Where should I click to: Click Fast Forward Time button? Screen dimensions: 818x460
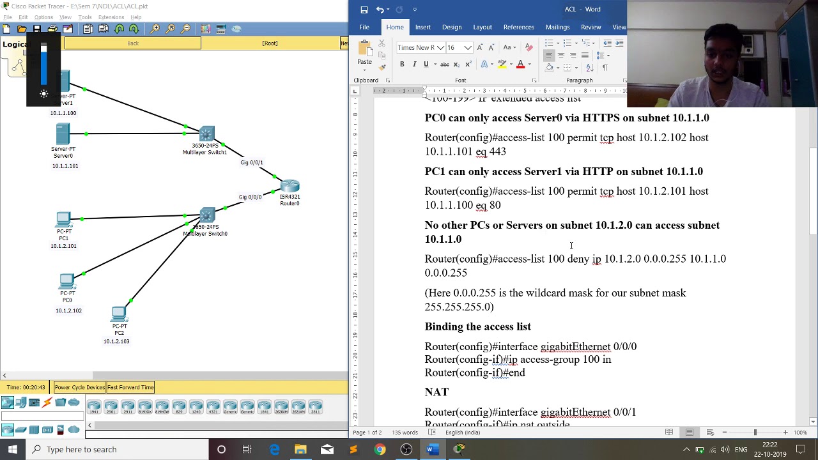click(130, 387)
